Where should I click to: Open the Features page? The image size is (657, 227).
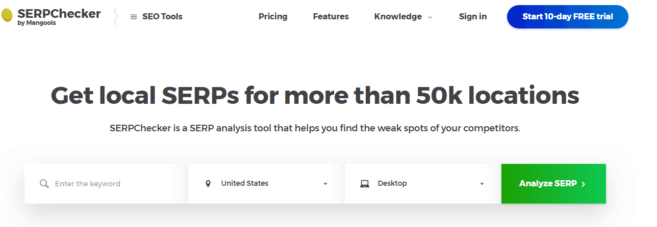(331, 16)
